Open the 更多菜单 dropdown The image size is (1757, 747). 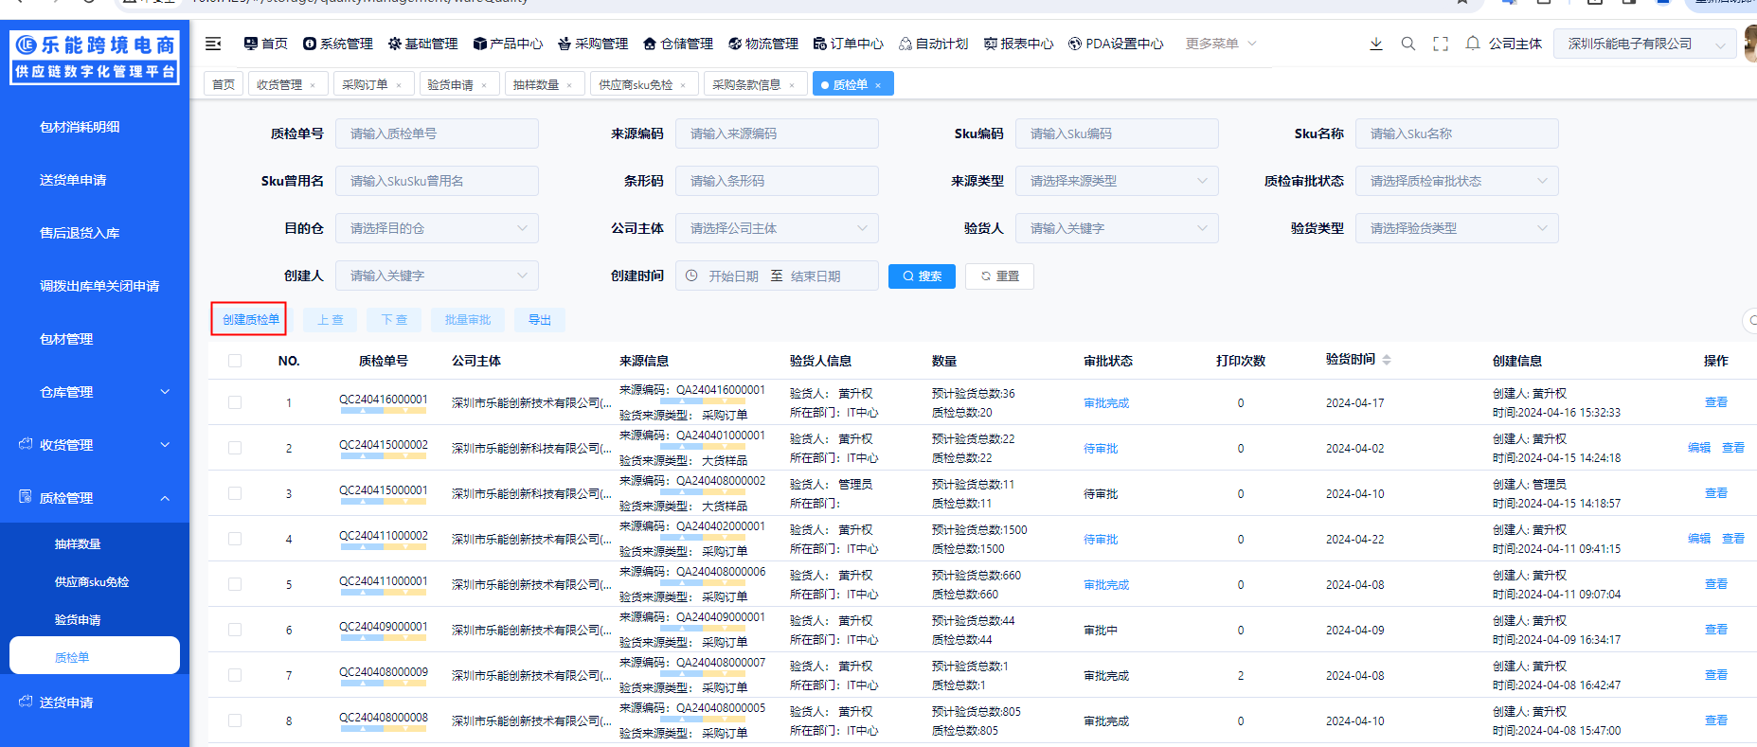click(x=1220, y=44)
